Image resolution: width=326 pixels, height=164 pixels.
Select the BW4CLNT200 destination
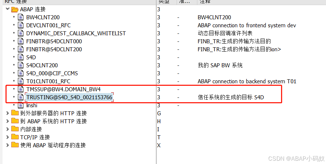coord(43,17)
